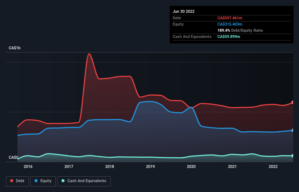Select the blue Equity endpoint marker on chart
The image size is (299, 192).
[293, 130]
